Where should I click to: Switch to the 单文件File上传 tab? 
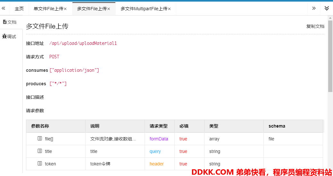[x=49, y=9]
